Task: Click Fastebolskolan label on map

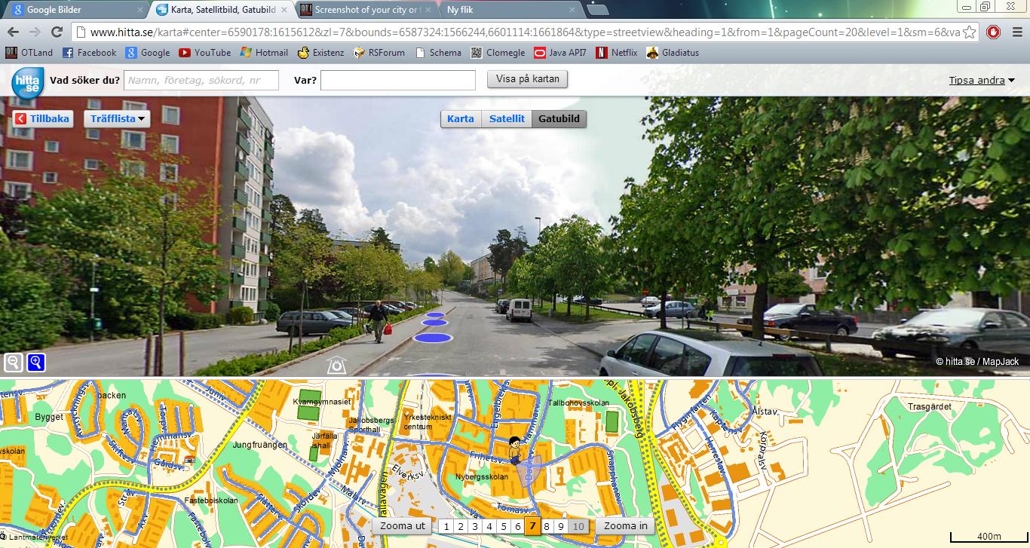Action: (212, 501)
